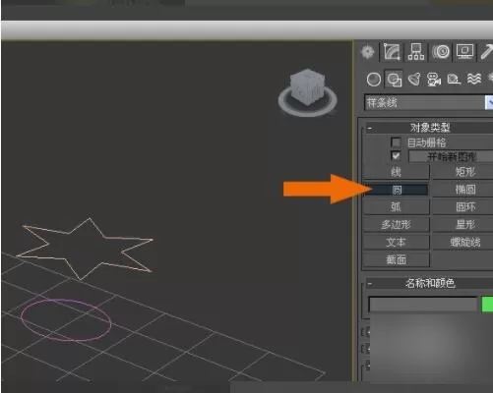The image size is (493, 393).
Task: Select the 圆 circle button
Action: tap(397, 190)
